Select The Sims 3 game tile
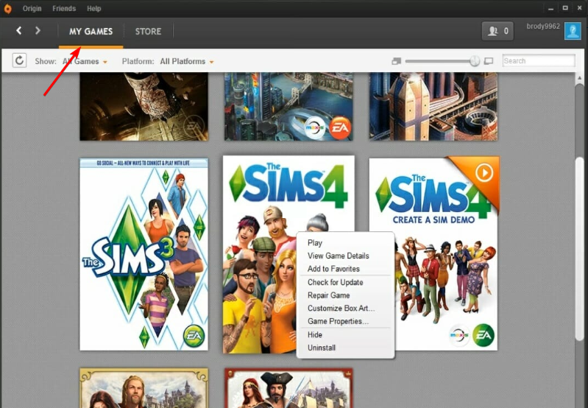588x408 pixels. point(144,255)
